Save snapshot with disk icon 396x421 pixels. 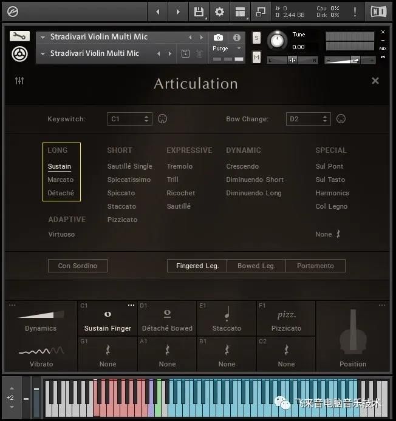(185, 54)
